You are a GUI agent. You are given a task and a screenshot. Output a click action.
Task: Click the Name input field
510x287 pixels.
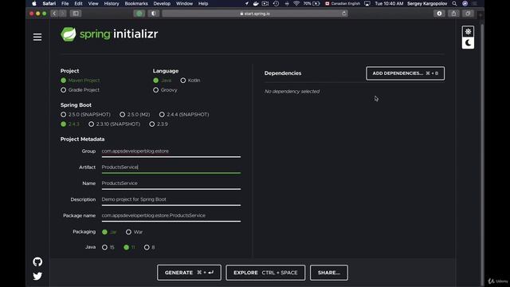171,183
